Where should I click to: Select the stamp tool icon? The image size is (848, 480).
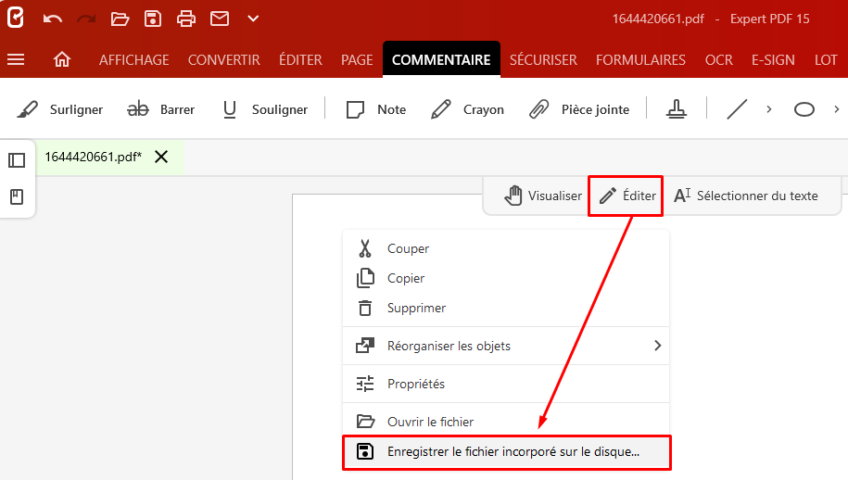click(677, 109)
